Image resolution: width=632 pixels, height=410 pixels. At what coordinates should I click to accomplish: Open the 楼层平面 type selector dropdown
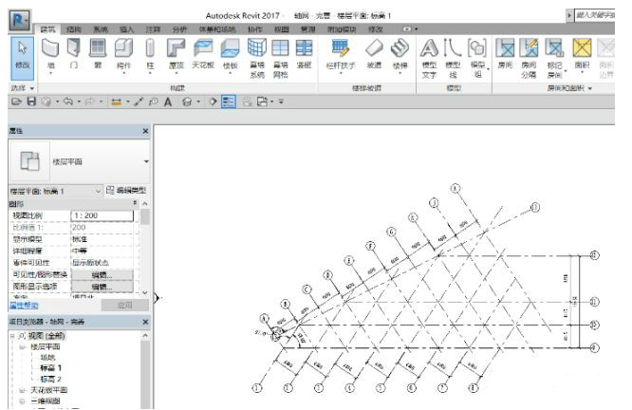pos(146,162)
